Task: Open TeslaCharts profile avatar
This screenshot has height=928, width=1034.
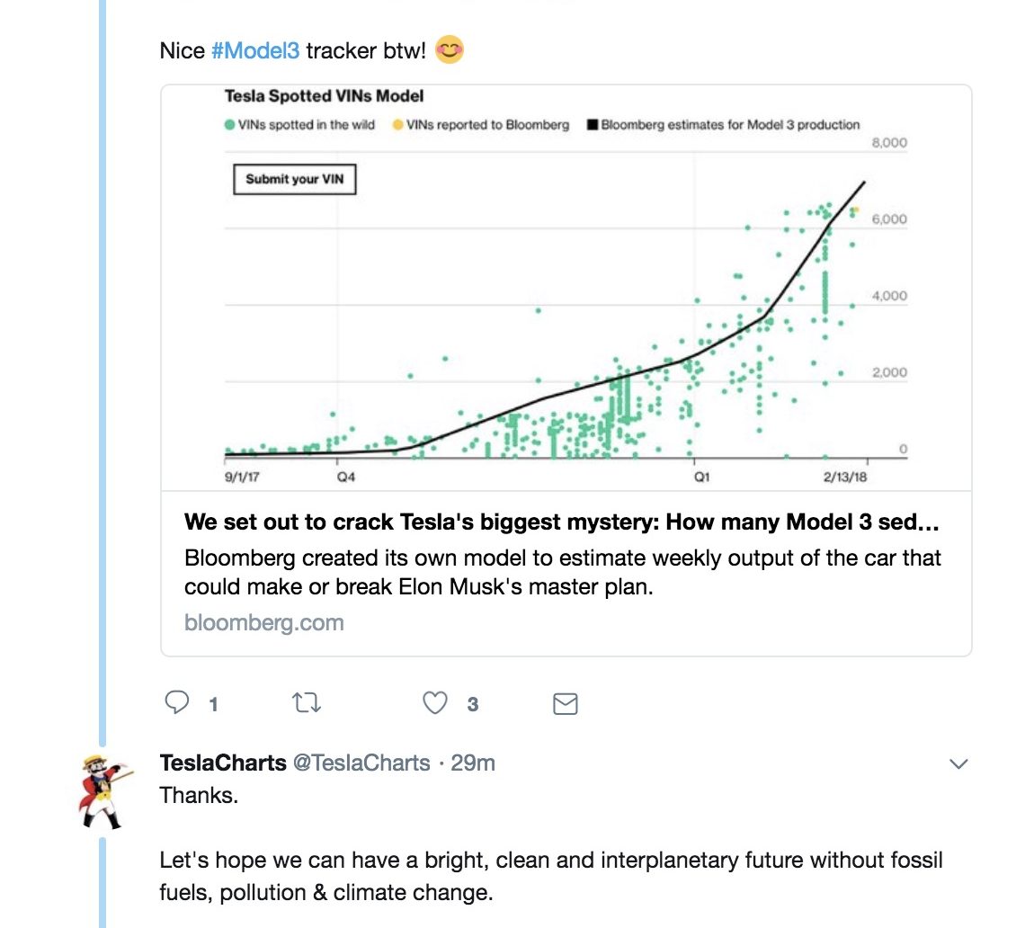Action: [103, 792]
